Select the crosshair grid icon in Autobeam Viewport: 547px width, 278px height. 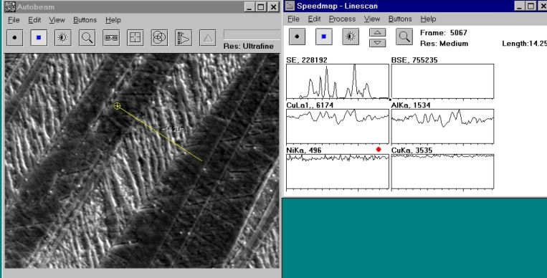tap(135, 38)
